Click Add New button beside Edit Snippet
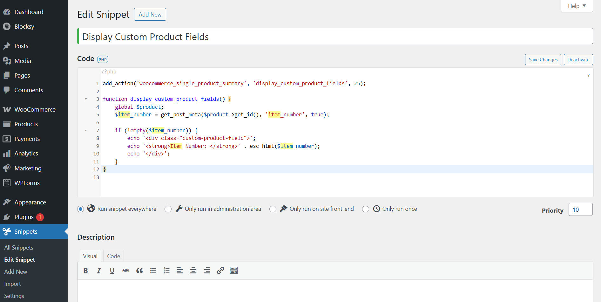 (150, 14)
